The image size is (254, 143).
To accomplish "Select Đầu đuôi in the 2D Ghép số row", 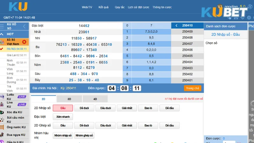I will coord(106,126).
